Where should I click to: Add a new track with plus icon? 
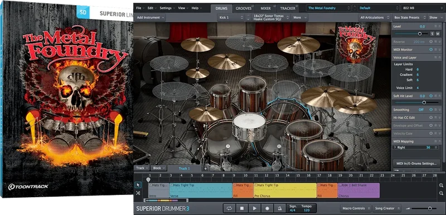(x=206, y=169)
